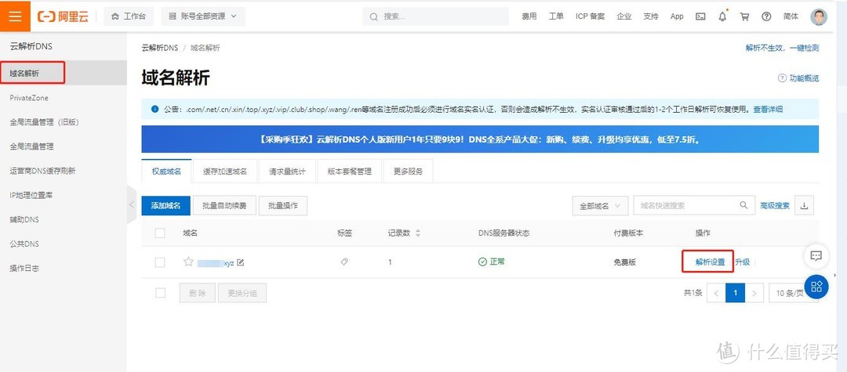Switch language via 简体
Screen dimensions: 847x372
click(791, 16)
